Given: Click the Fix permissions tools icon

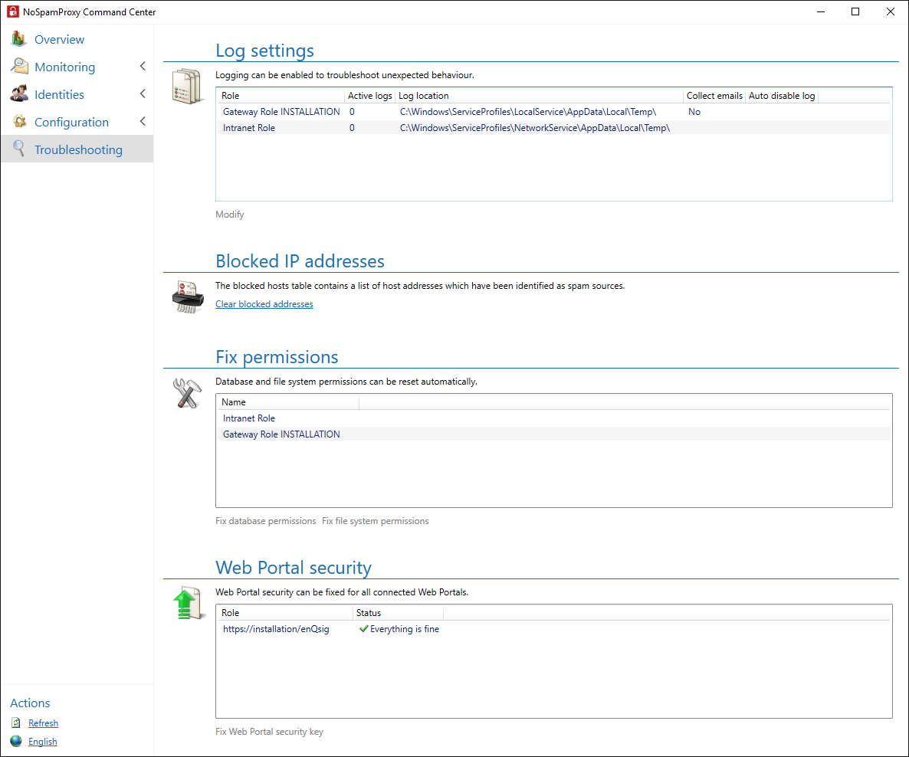Looking at the screenshot, I should (x=187, y=393).
